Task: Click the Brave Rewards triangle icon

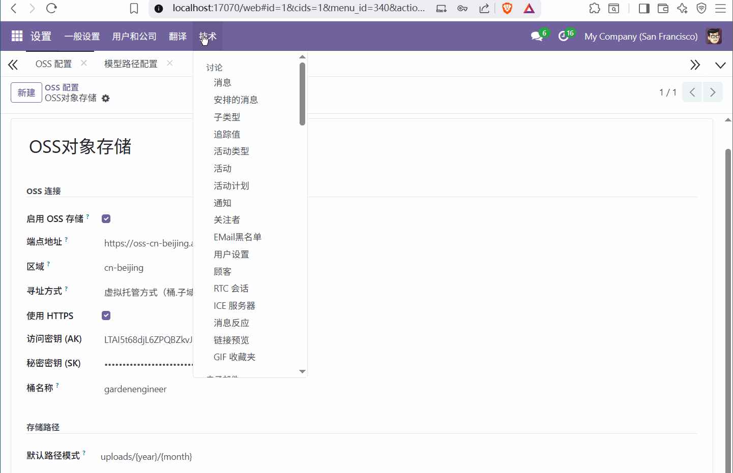Action: point(529,8)
